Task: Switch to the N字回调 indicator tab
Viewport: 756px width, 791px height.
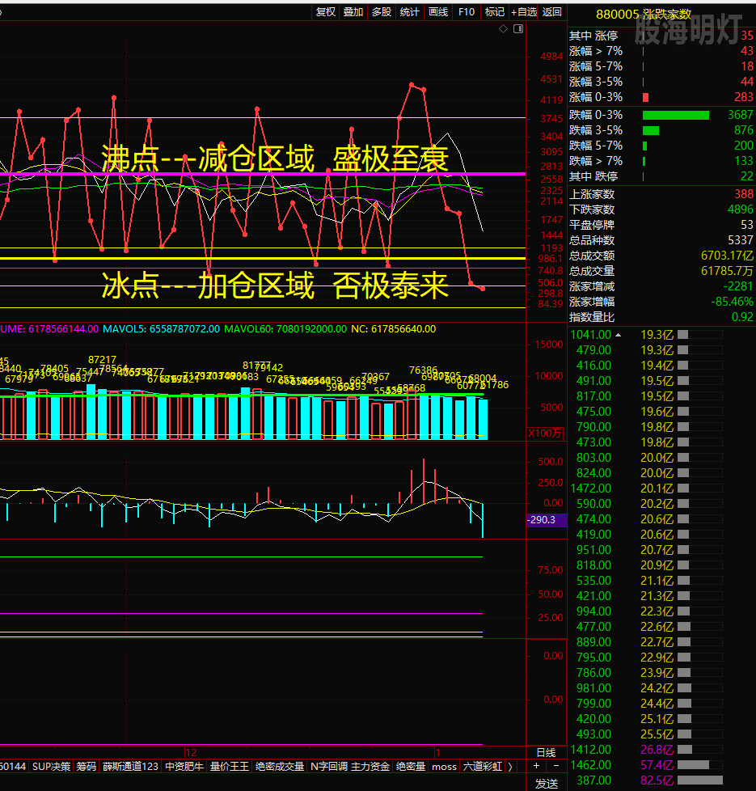Action: coord(329,767)
